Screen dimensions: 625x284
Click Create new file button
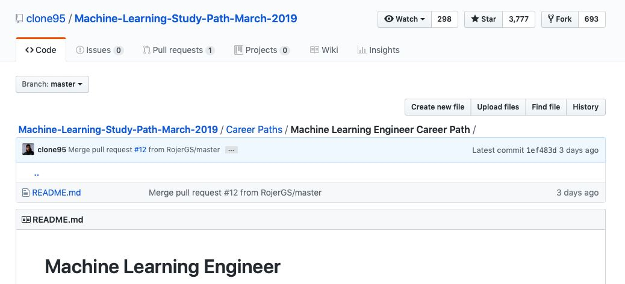click(x=438, y=106)
